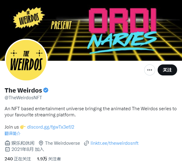View the 240 正在关注 following list
The width and height of the screenshot is (182, 164).
pyautogui.click(x=18, y=159)
